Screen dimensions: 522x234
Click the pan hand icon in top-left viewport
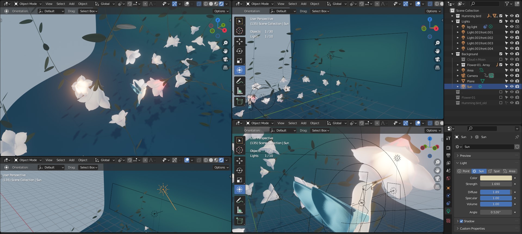click(225, 51)
